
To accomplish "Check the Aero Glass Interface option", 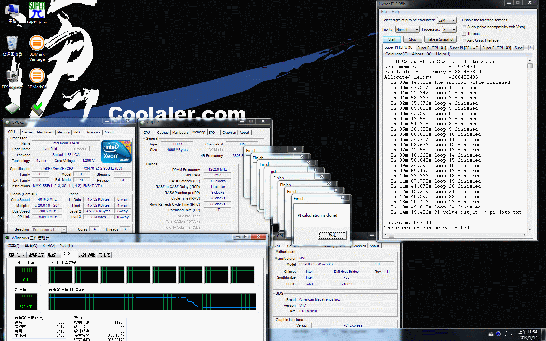I will point(464,40).
